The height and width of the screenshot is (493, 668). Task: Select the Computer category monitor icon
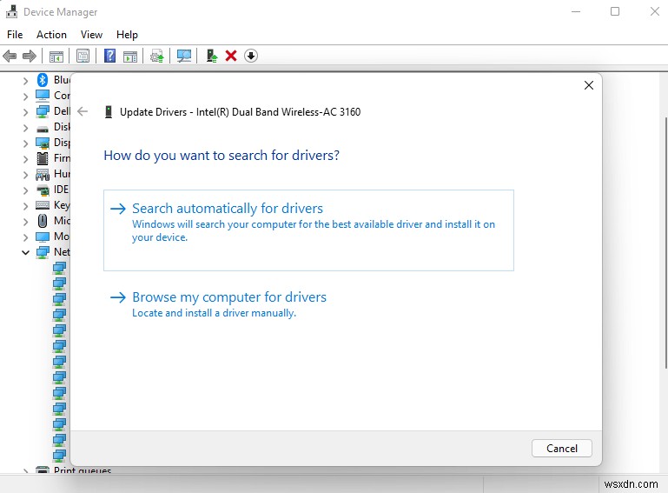43,96
